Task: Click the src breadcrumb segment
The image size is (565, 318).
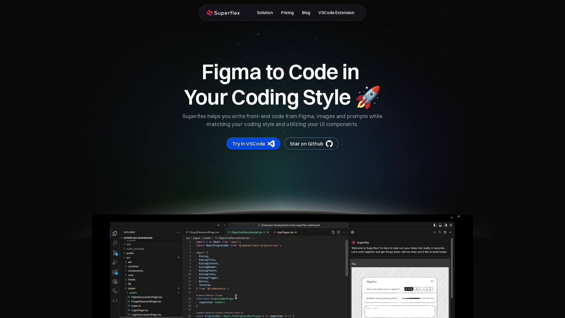Action: click(188, 238)
